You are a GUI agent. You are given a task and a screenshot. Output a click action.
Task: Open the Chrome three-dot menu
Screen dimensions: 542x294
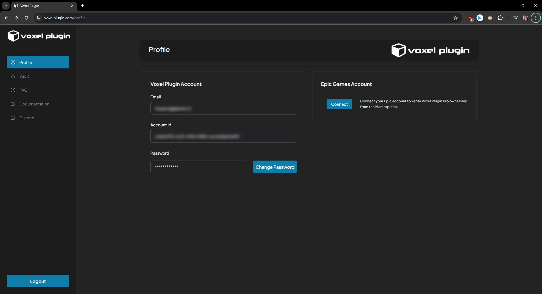pyautogui.click(x=536, y=18)
